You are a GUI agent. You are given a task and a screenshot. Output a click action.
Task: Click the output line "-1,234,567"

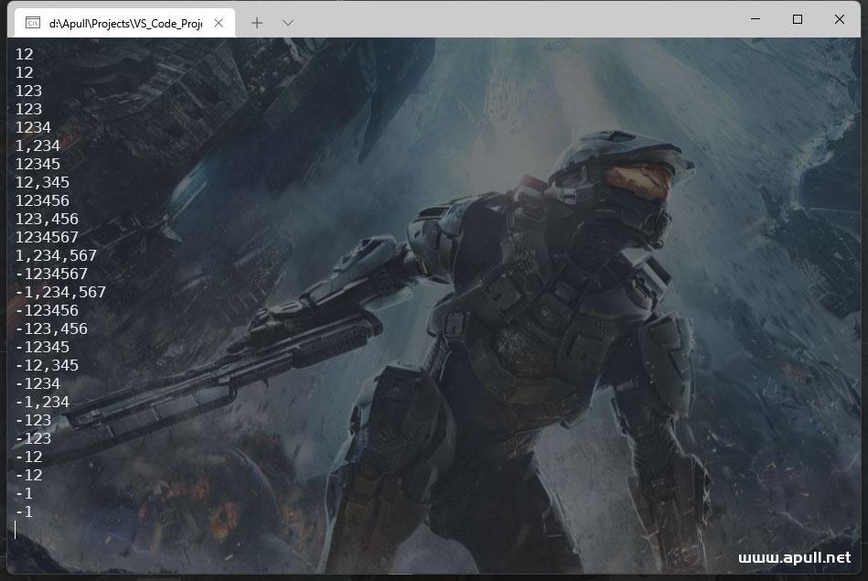pyautogui.click(x=61, y=292)
